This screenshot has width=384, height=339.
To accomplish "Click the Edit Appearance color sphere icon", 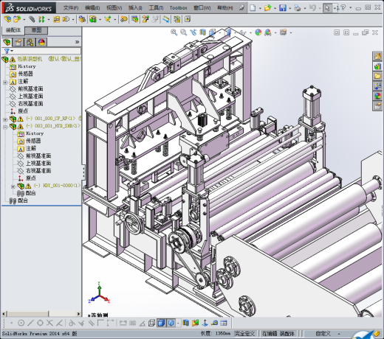I will tap(258, 32).
